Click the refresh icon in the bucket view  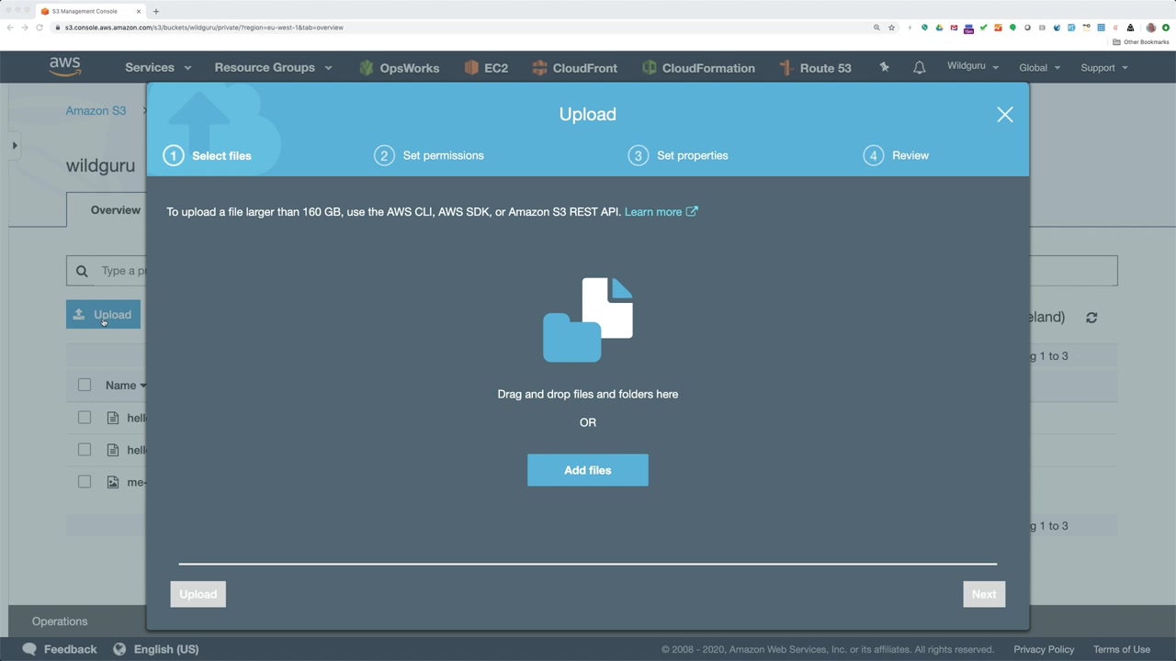tap(1091, 318)
